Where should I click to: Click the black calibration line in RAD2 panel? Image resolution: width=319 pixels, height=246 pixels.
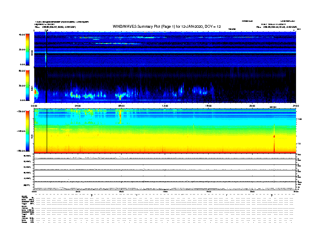(46, 49)
